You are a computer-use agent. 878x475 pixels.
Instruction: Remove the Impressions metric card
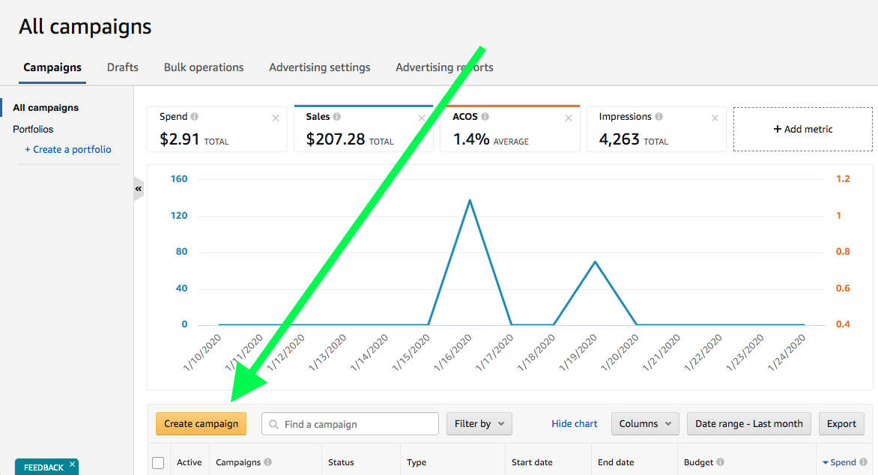tap(715, 118)
